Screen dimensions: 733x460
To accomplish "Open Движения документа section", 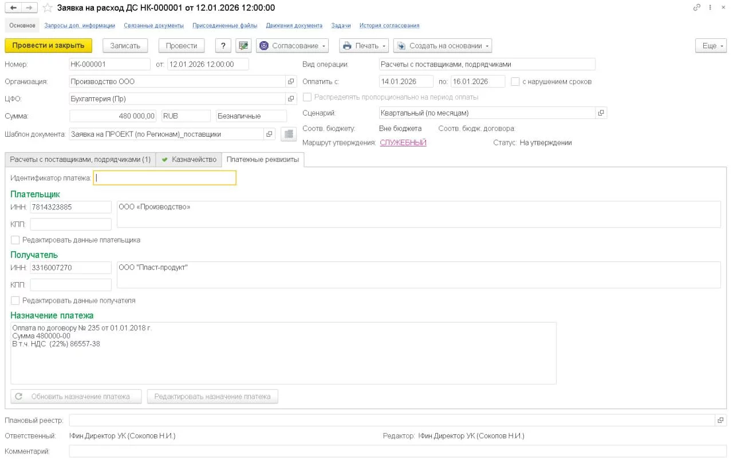I will click(294, 26).
